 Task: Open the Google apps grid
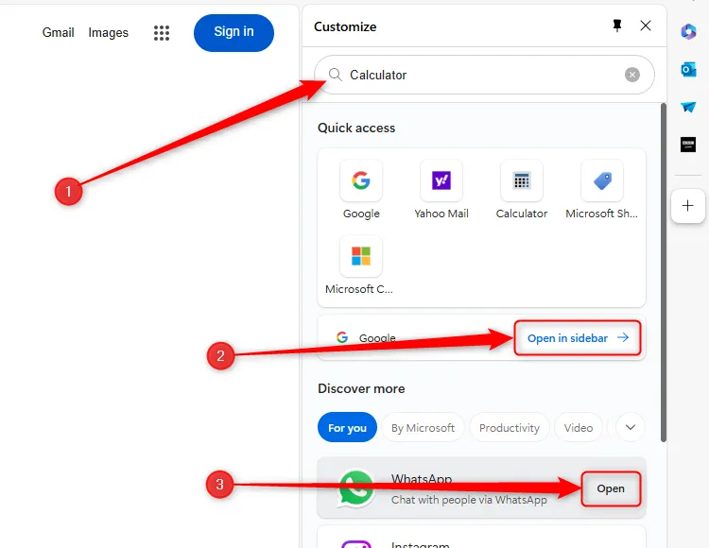(x=162, y=33)
